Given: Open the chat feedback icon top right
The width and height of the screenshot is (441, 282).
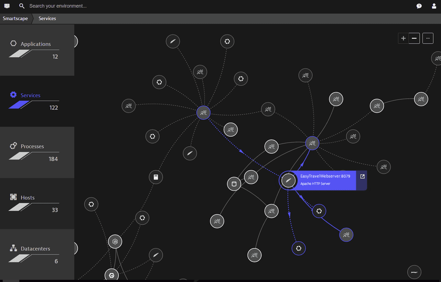Looking at the screenshot, I should pyautogui.click(x=419, y=6).
